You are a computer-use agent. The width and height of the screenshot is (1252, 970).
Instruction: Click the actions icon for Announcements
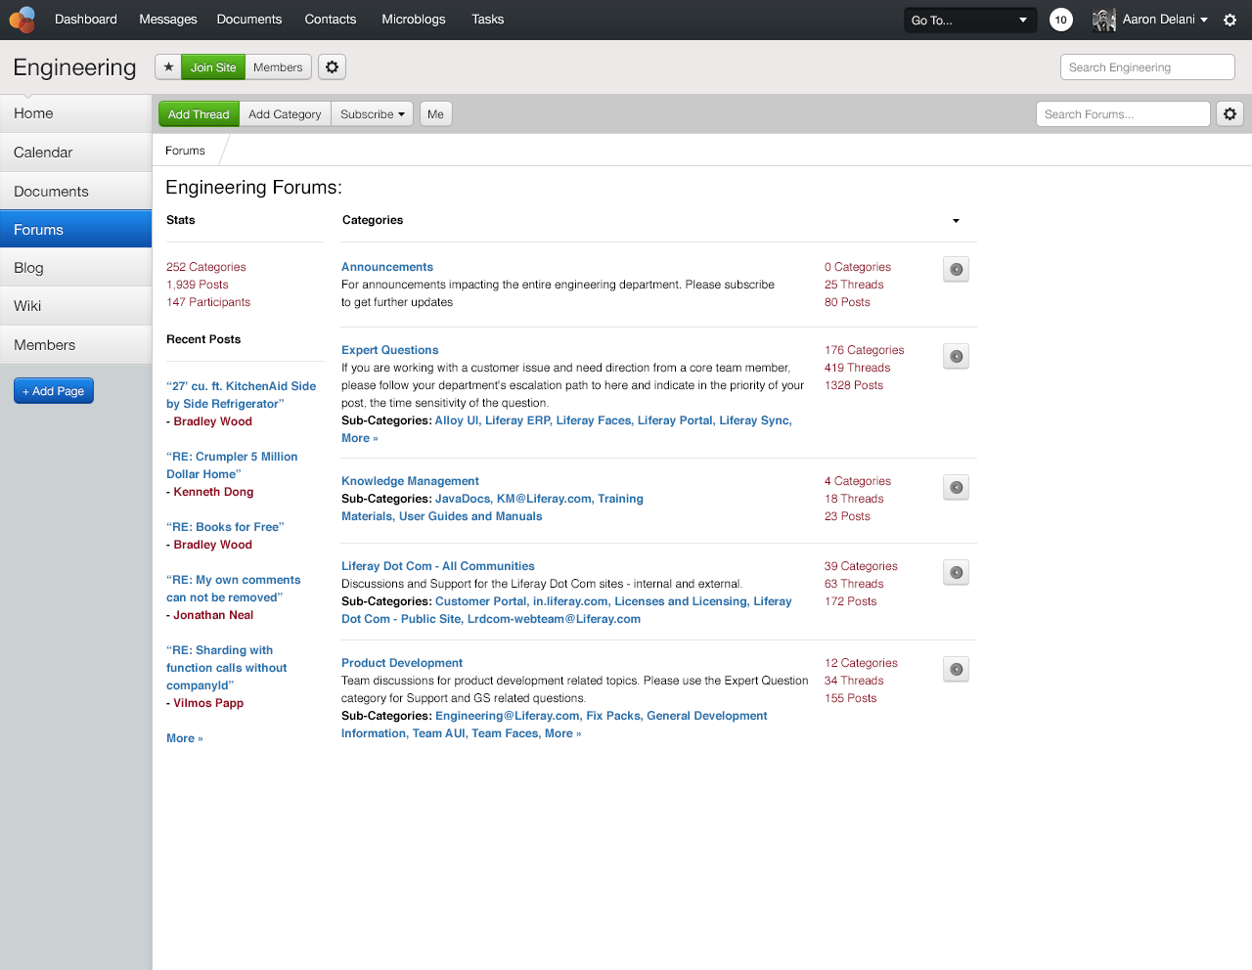pos(956,269)
